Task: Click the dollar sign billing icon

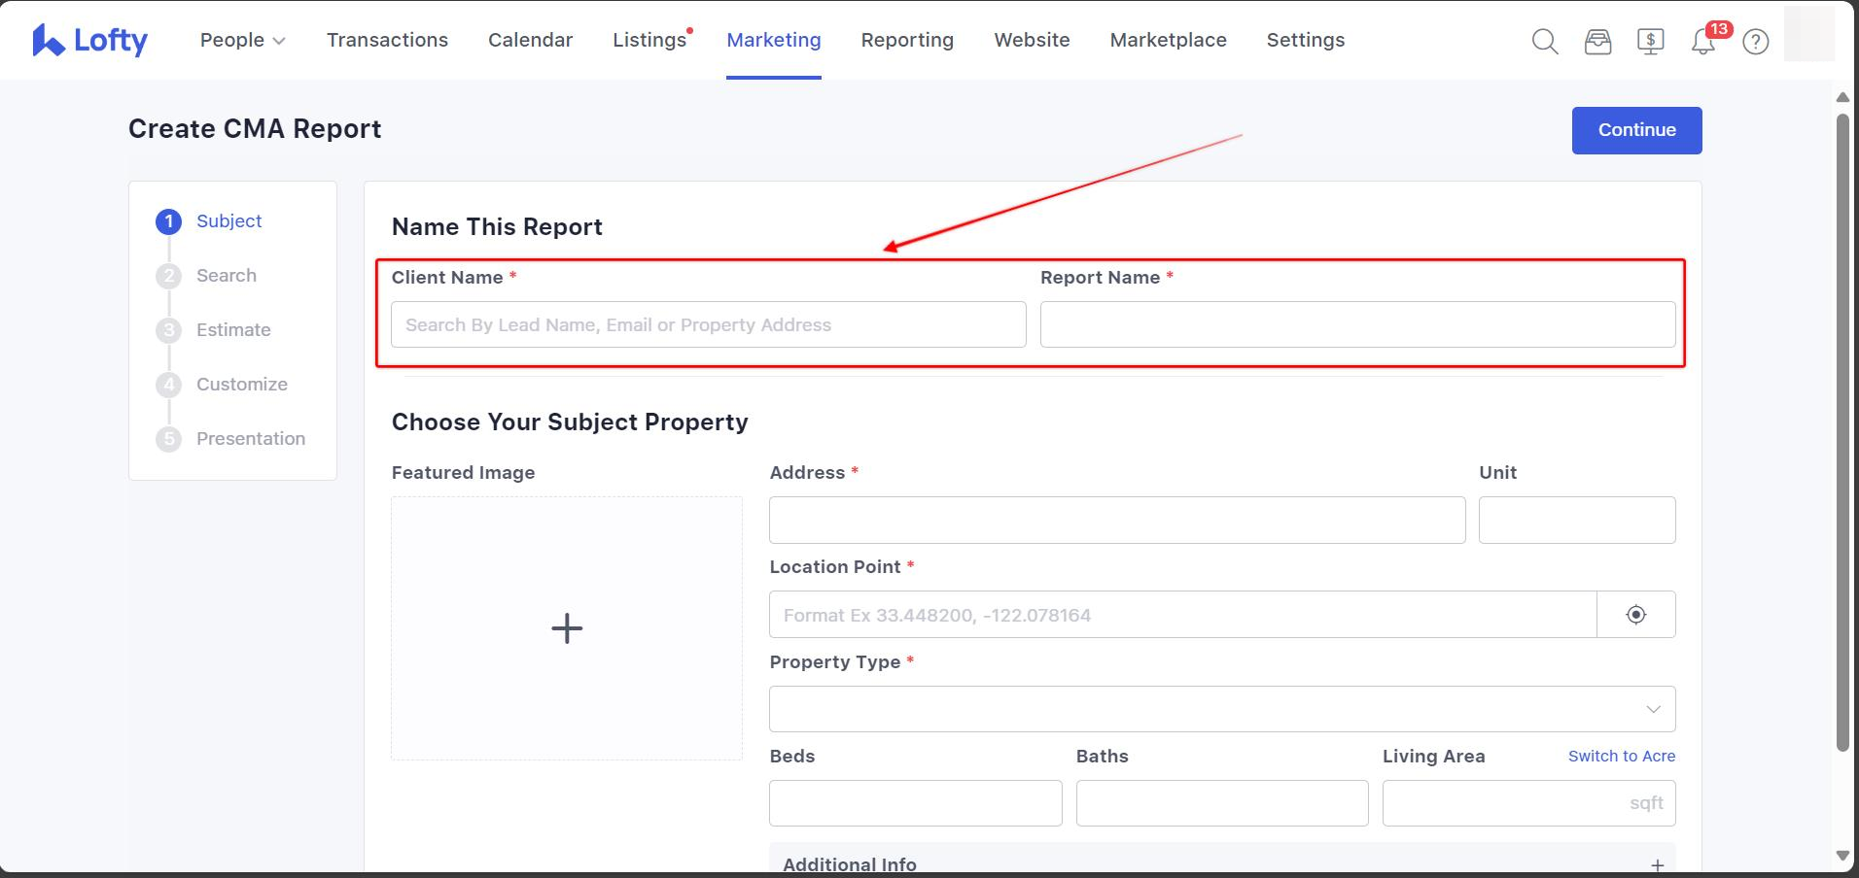Action: coord(1650,42)
